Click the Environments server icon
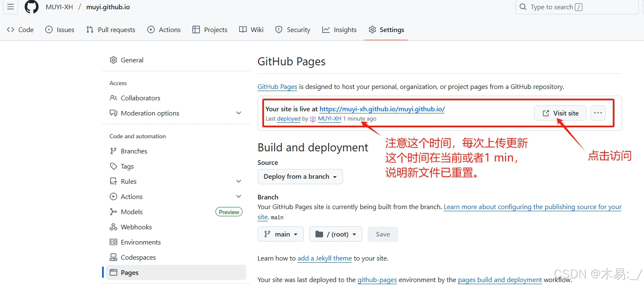This screenshot has height=285, width=644. [113, 242]
